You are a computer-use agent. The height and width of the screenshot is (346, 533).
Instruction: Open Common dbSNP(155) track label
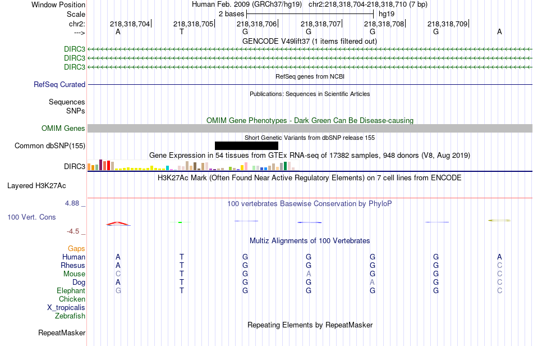(50, 145)
